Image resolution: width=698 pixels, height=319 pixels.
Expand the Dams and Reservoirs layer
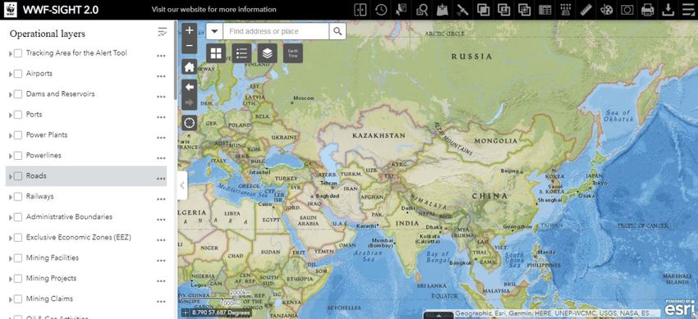10,94
